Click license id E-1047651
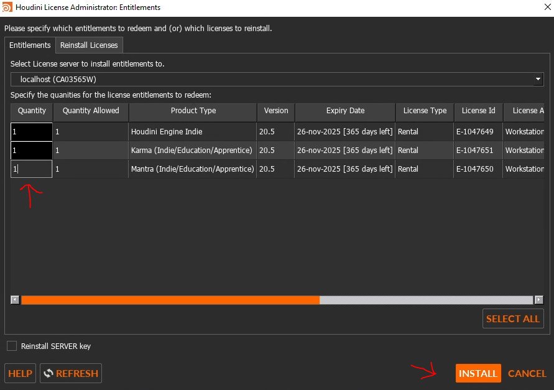Image resolution: width=554 pixels, height=390 pixels. [475, 151]
